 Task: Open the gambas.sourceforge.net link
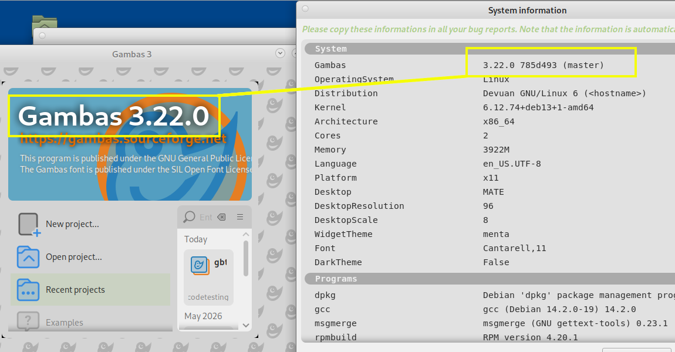coord(123,138)
